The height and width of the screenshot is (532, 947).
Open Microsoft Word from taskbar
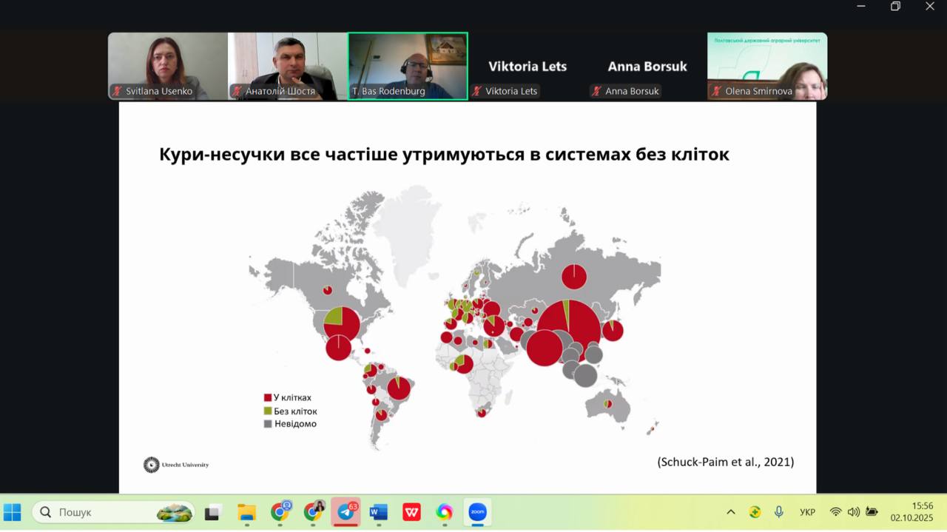pos(379,512)
